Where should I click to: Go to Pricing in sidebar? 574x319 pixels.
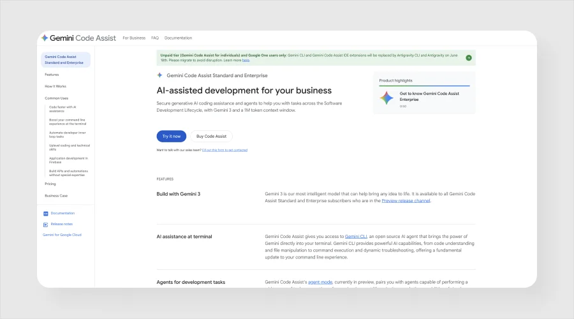click(50, 184)
